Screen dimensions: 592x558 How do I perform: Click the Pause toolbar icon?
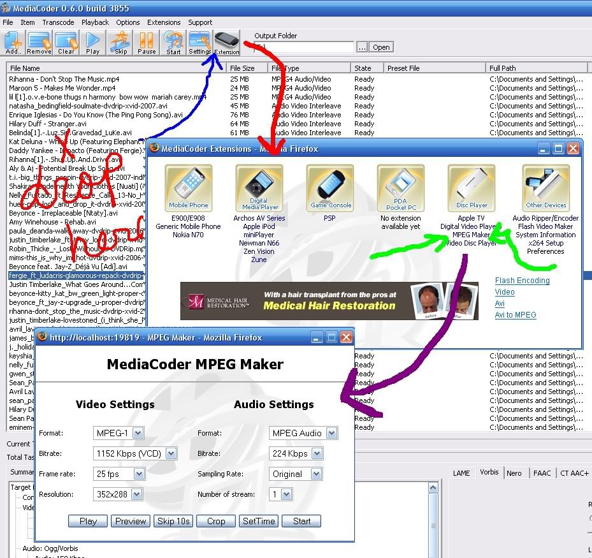tap(147, 43)
